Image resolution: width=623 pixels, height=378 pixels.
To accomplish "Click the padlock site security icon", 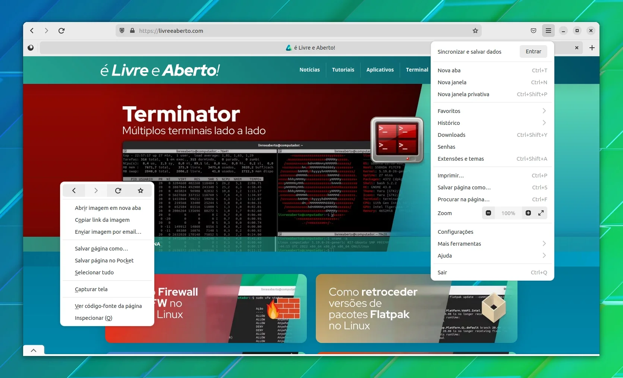I will pyautogui.click(x=132, y=31).
